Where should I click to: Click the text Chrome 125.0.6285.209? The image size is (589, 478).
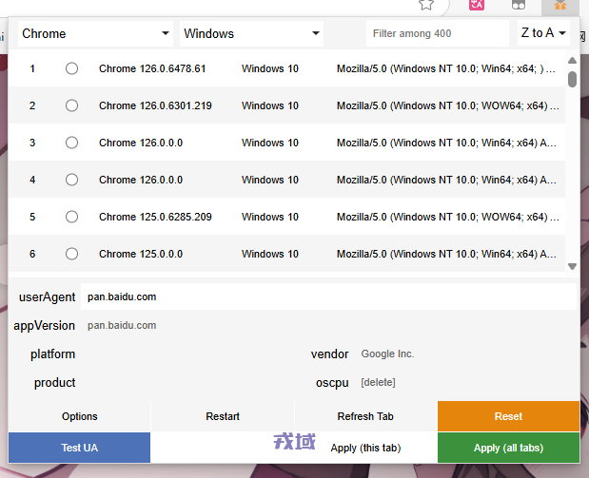point(155,217)
